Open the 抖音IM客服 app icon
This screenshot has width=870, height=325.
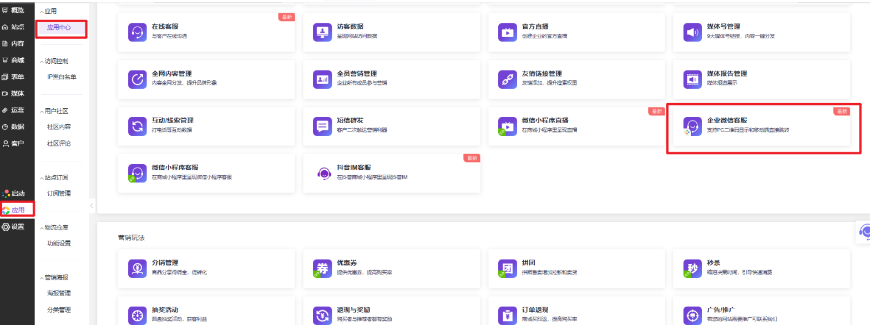click(322, 173)
